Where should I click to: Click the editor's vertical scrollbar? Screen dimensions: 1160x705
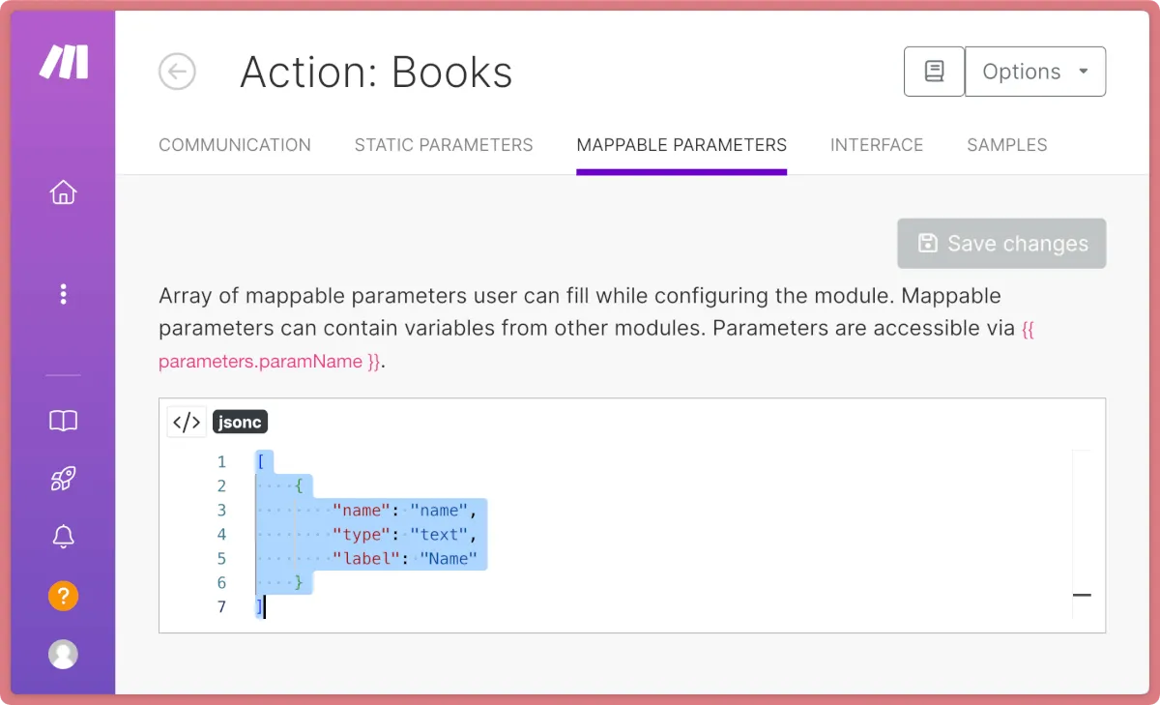click(1081, 532)
